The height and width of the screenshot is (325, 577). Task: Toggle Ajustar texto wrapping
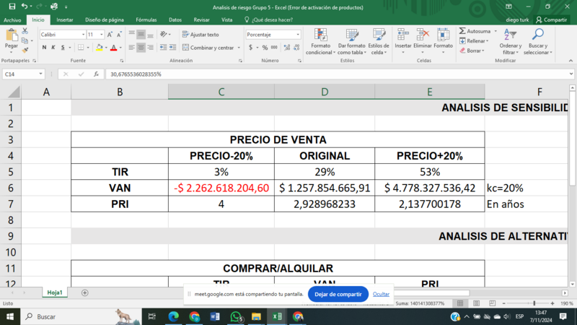tap(200, 34)
